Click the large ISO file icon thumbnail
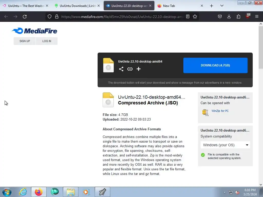This screenshot has height=197, width=263. (108, 100)
